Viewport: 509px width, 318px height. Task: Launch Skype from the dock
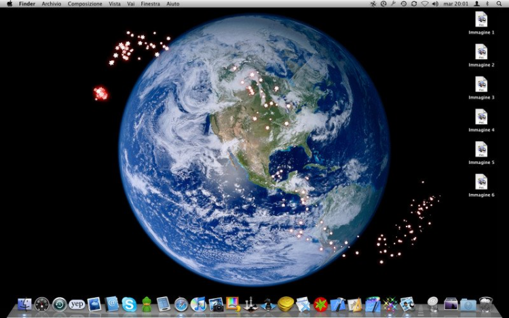click(x=129, y=304)
